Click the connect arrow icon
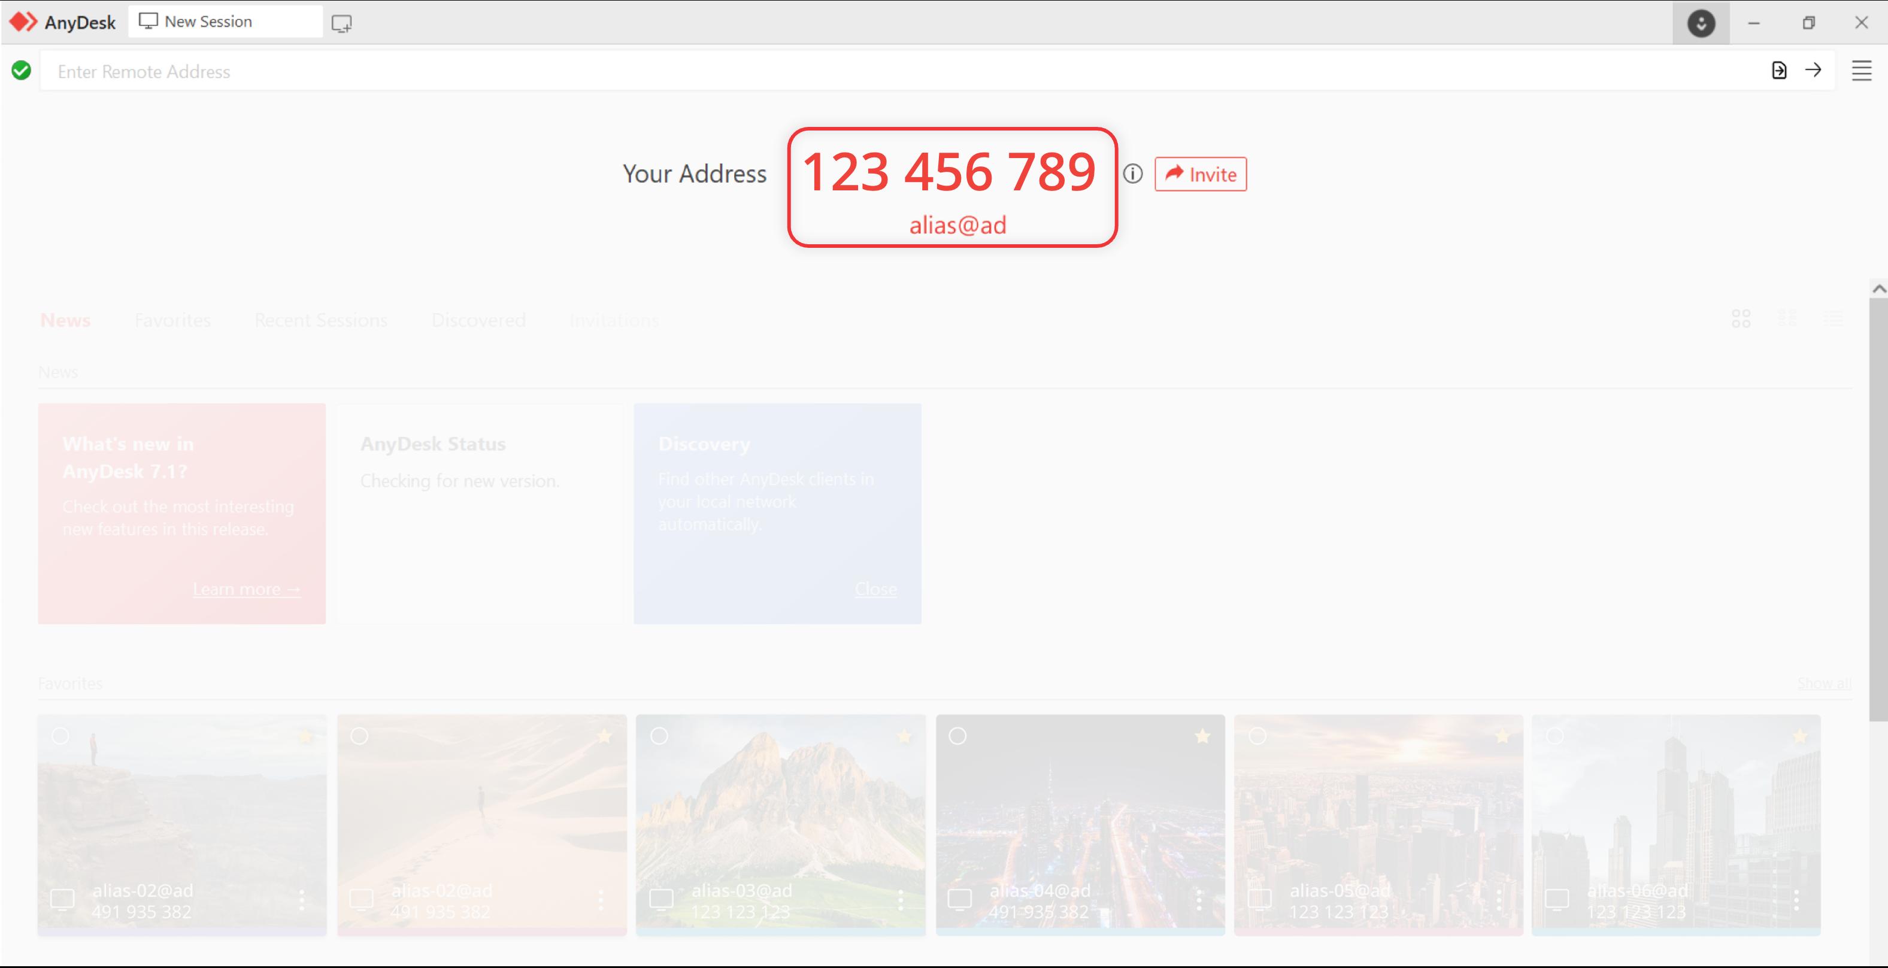1888x968 pixels. tap(1813, 71)
